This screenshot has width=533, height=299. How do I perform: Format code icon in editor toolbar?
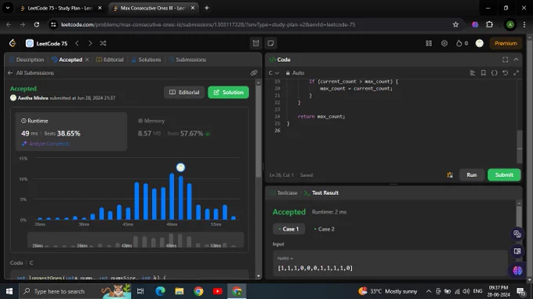(x=473, y=73)
